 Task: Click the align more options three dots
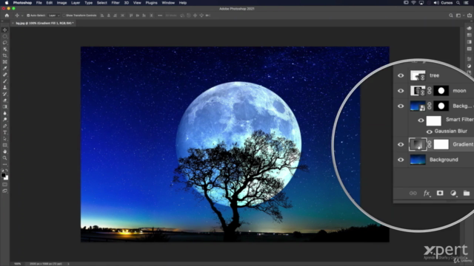coord(160,16)
